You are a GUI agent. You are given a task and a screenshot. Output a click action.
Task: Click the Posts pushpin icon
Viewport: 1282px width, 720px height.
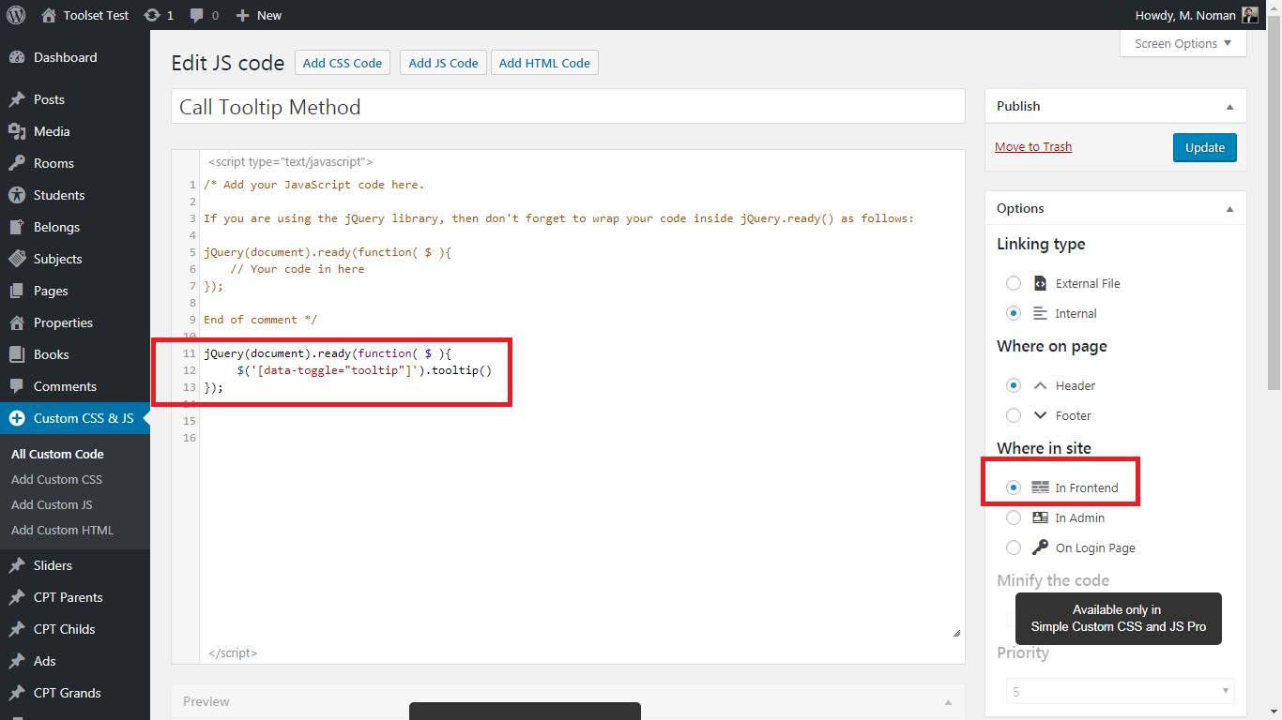17,99
